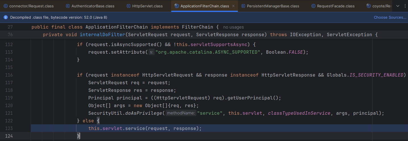Click the class icon on connector/Request.class tab

(5, 6)
